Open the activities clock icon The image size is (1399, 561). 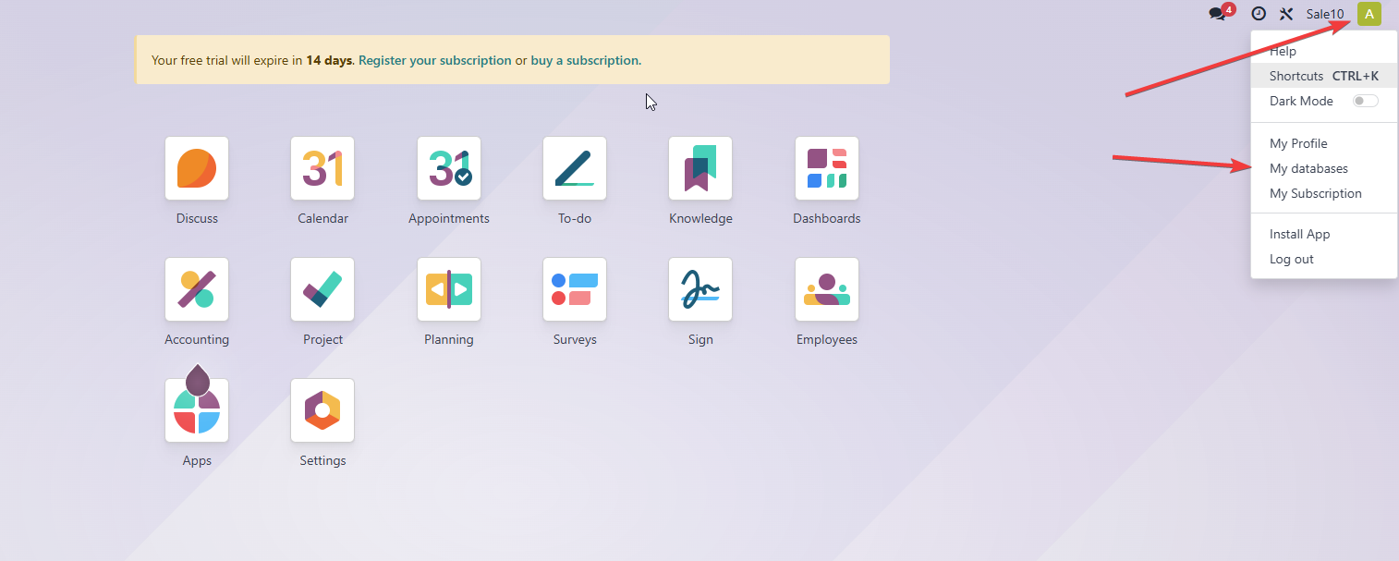pyautogui.click(x=1259, y=14)
